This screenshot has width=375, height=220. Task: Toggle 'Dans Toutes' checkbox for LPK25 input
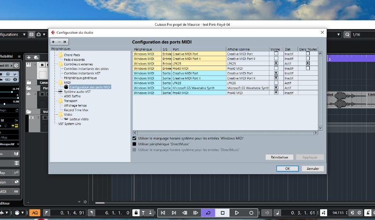[308, 63]
